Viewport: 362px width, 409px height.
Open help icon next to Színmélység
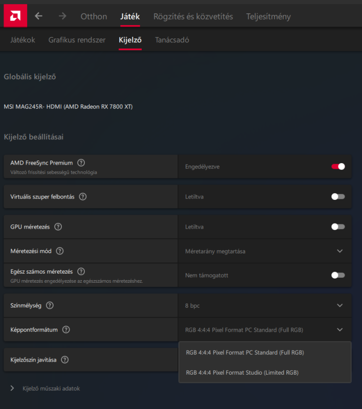50,305
